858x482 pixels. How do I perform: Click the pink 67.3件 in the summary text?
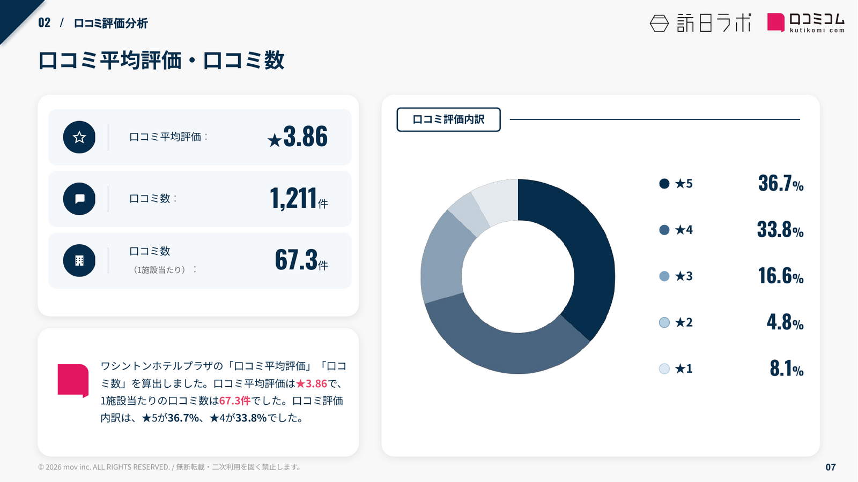(235, 401)
